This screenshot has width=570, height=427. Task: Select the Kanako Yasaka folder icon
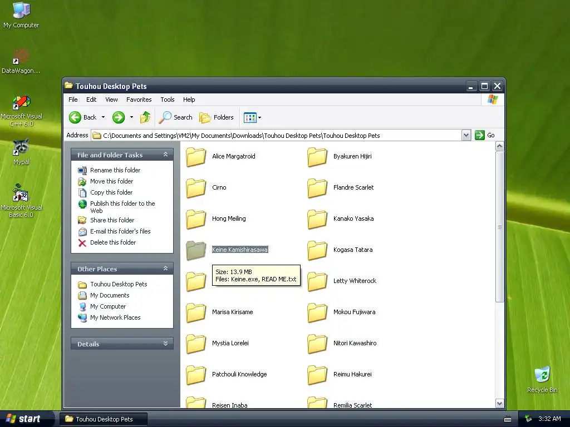[x=317, y=219]
